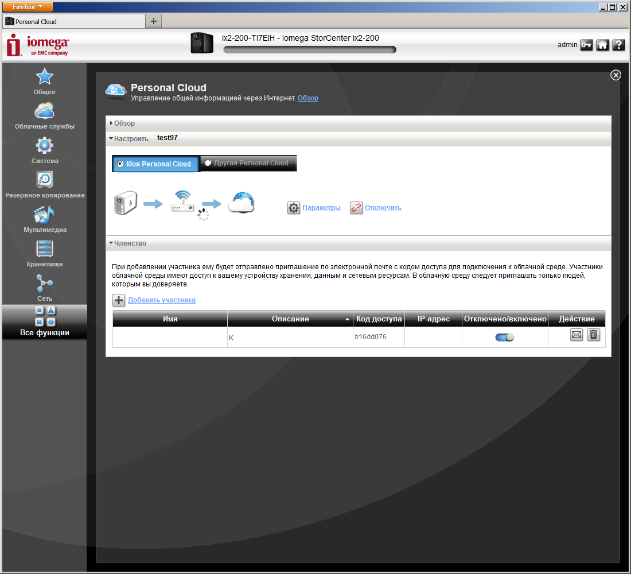Viewport: 631px width, 574px height.
Task: Click the IP-адрес column header
Action: click(x=434, y=319)
